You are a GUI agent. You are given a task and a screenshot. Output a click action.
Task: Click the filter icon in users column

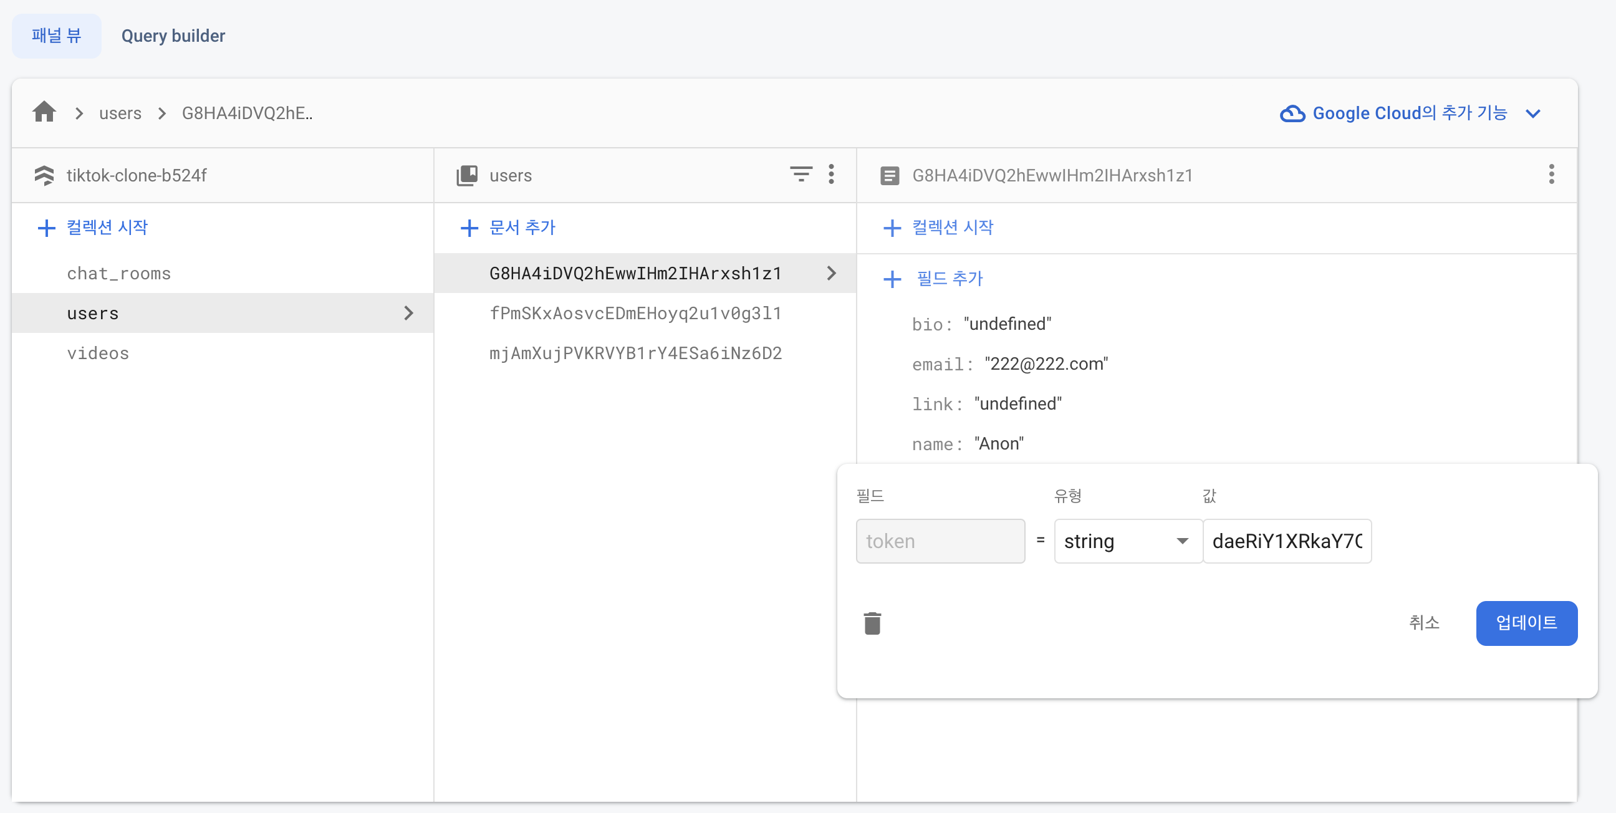click(x=801, y=174)
